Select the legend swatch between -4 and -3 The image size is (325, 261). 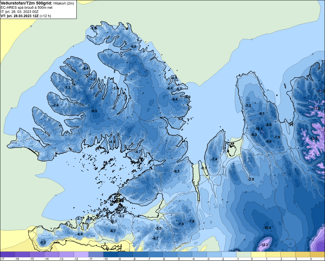click(199, 254)
